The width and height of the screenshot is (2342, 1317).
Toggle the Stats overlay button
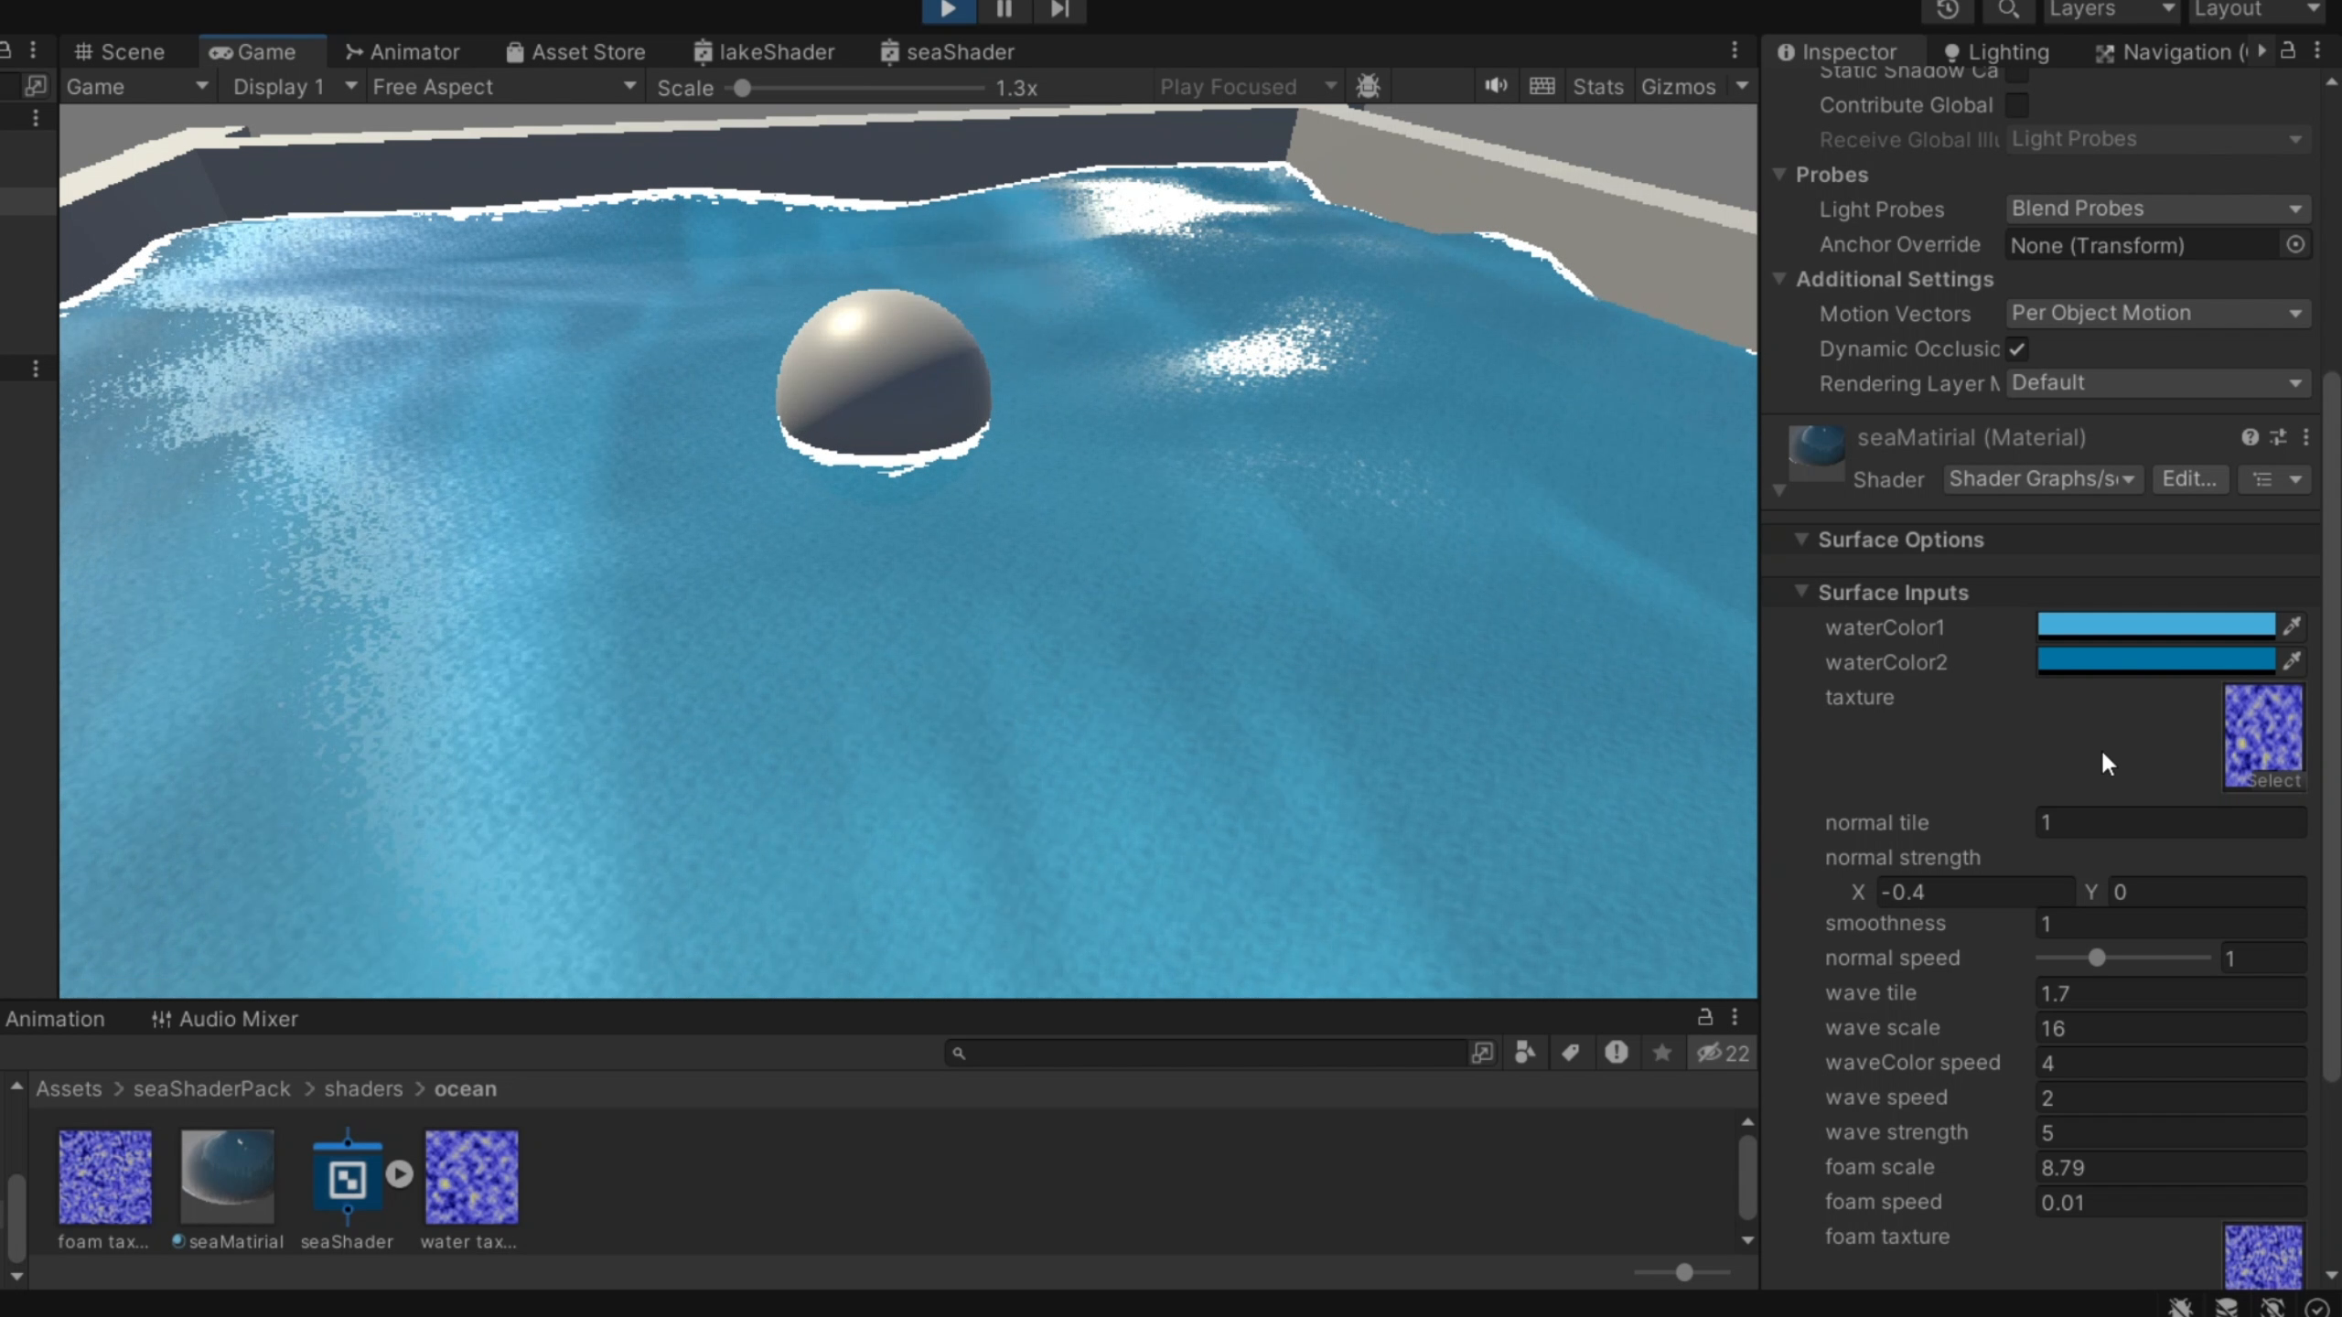pyautogui.click(x=1598, y=87)
